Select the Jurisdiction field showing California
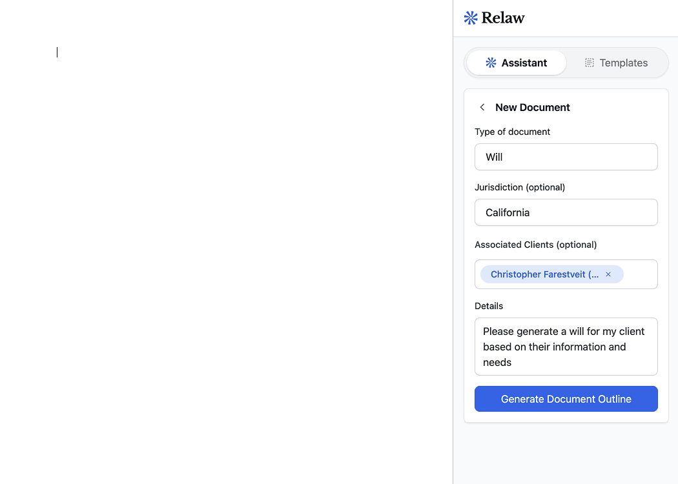The image size is (678, 484). point(566,212)
